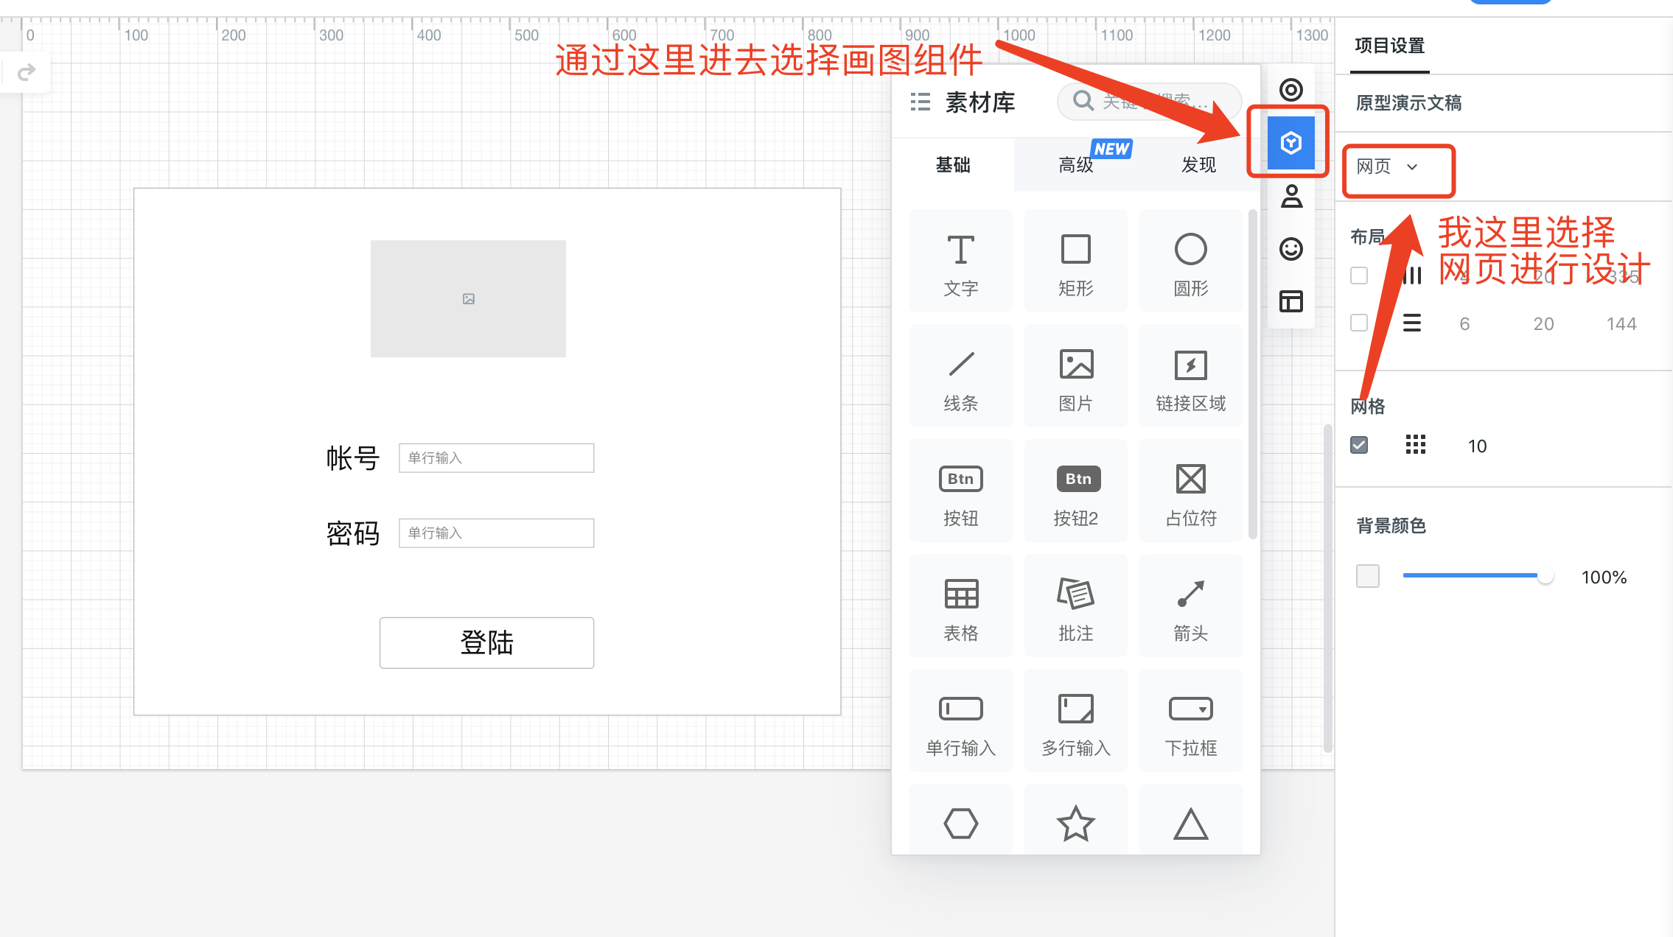Image resolution: width=1673 pixels, height=937 pixels.
Task: Enable the row layout checkbox
Action: tap(1359, 323)
